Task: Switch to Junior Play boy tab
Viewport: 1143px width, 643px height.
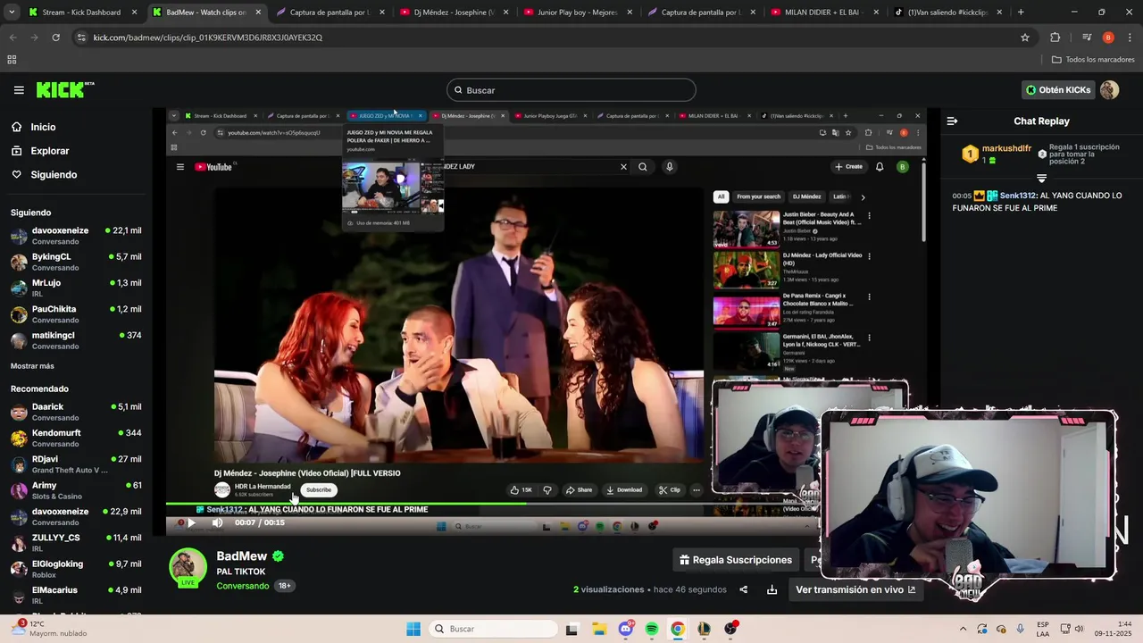Action: [578, 13]
